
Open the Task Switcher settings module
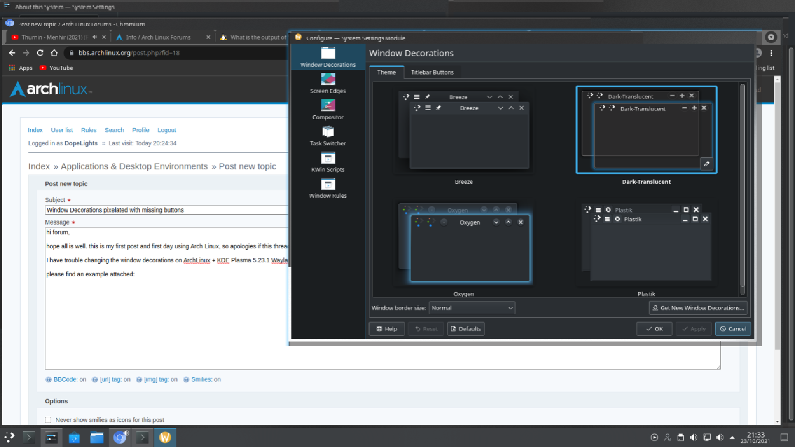pos(328,136)
